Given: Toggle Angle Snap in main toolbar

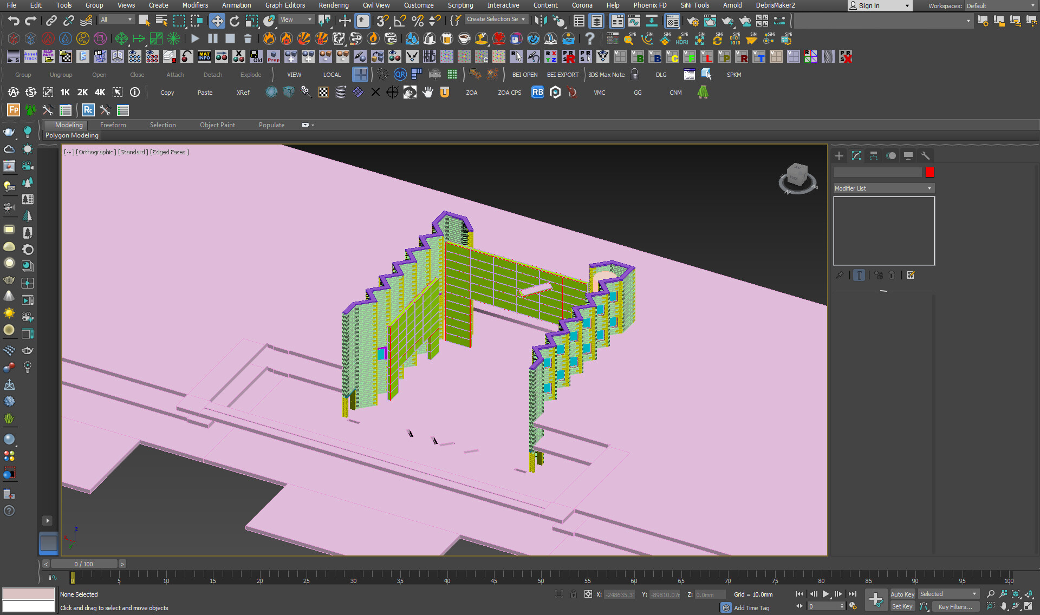Looking at the screenshot, I should pos(400,21).
